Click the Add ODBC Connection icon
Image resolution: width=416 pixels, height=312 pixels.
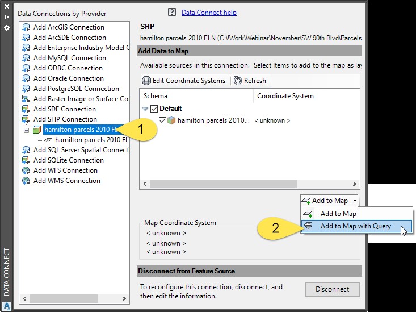pyautogui.click(x=26, y=68)
